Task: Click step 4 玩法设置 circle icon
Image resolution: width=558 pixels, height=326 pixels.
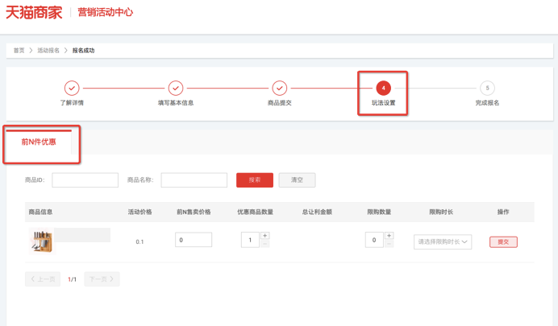Action: pos(383,88)
